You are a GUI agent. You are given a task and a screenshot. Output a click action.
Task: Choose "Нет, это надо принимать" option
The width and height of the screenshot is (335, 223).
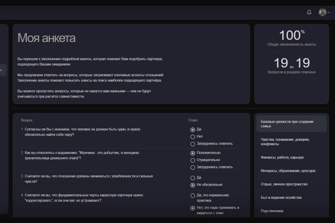coord(192,208)
